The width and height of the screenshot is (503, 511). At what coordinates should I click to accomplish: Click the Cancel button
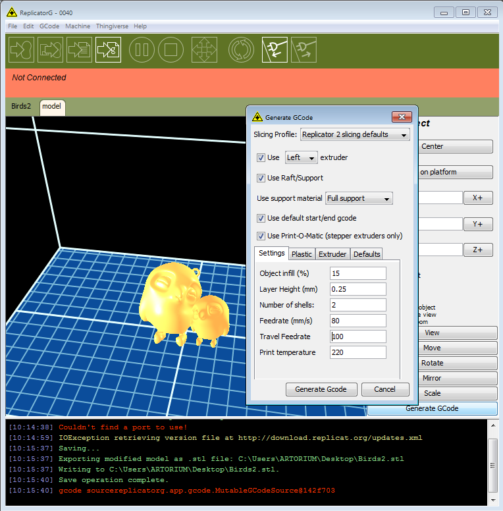(385, 389)
